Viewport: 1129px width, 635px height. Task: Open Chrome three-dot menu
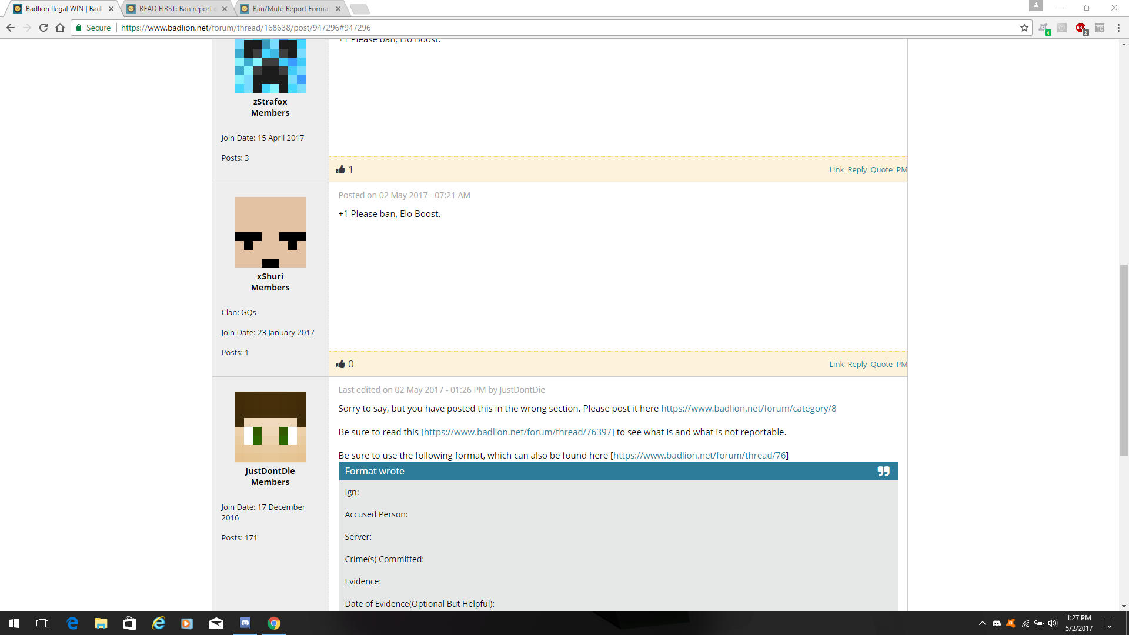click(x=1118, y=28)
